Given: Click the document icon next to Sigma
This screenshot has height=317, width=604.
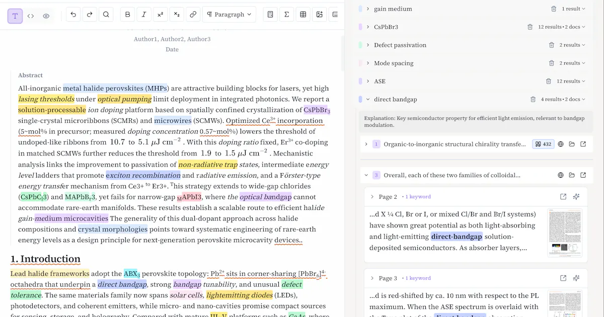Looking at the screenshot, I should (x=270, y=15).
